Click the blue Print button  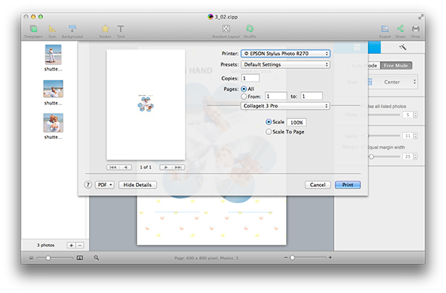point(348,185)
